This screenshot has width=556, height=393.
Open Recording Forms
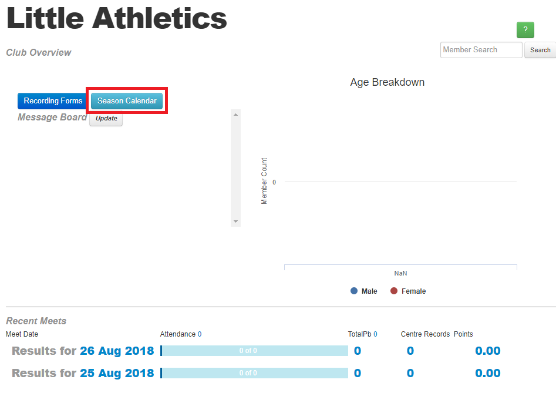tap(53, 100)
